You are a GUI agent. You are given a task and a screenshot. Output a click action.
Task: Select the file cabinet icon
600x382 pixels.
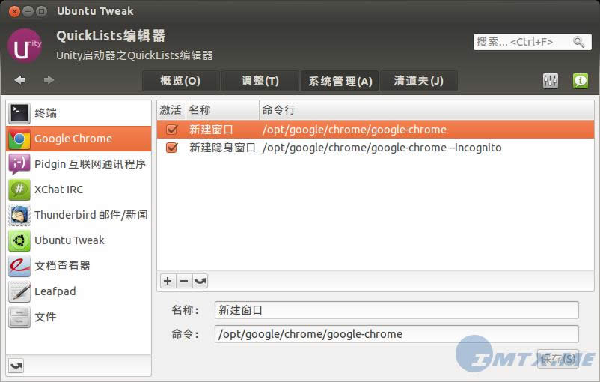click(x=19, y=318)
